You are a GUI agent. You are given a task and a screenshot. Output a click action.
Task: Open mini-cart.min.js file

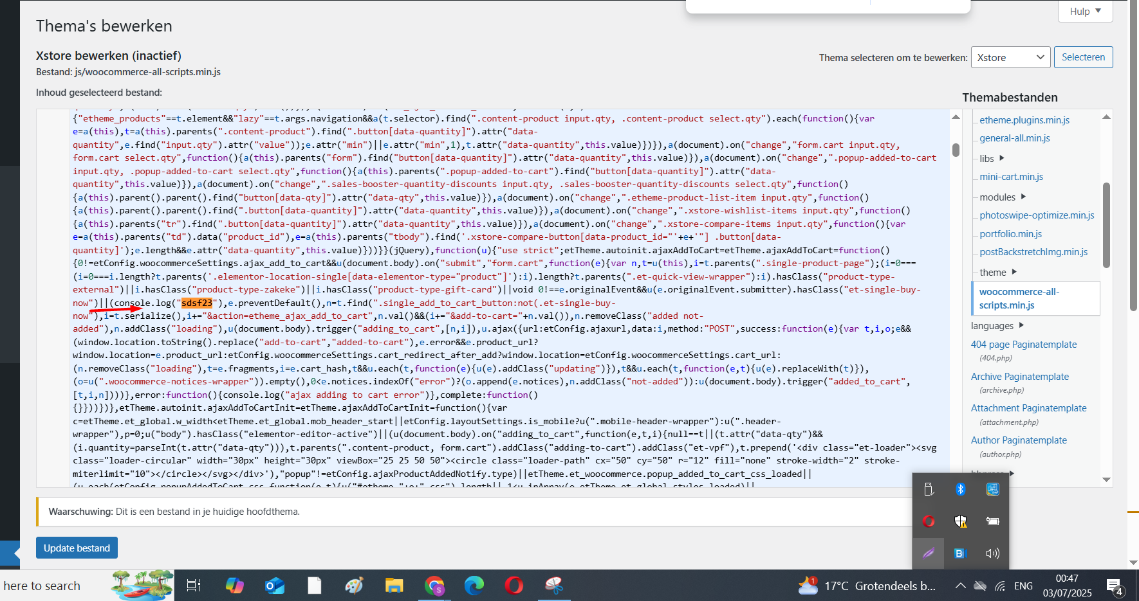(1012, 177)
